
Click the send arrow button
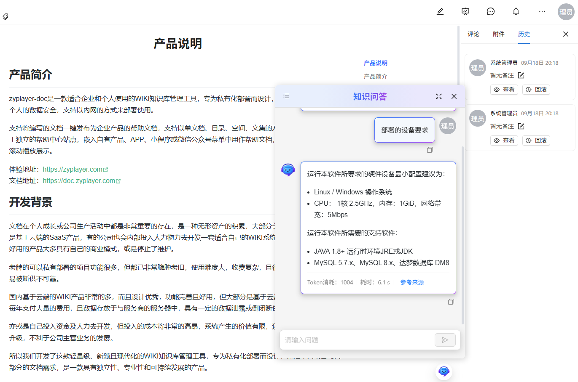pyautogui.click(x=445, y=340)
